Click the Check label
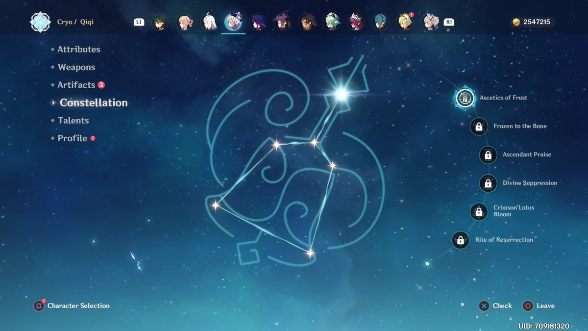Viewport: 588px width, 331px height. (502, 306)
